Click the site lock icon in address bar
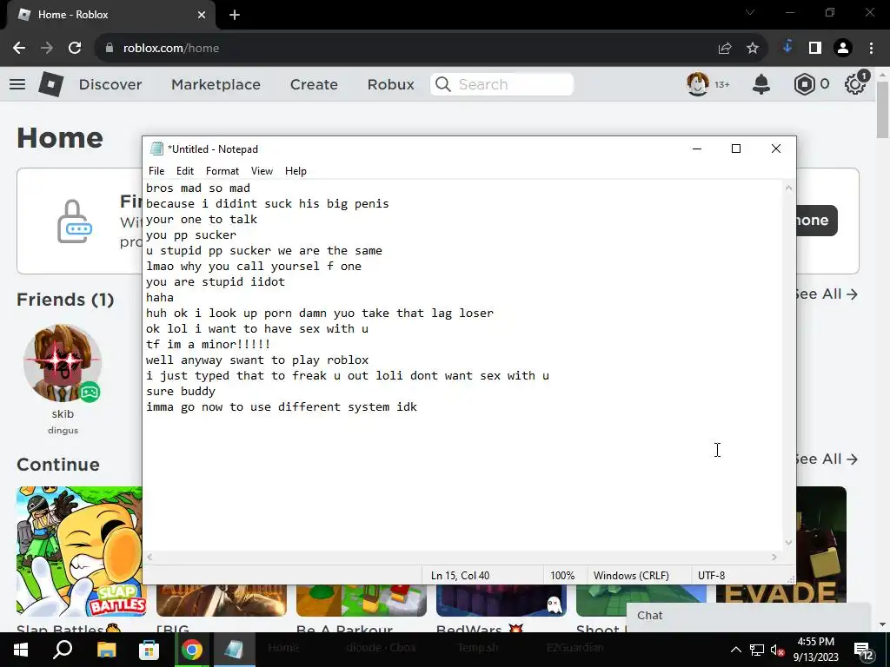The image size is (890, 667). pos(110,49)
